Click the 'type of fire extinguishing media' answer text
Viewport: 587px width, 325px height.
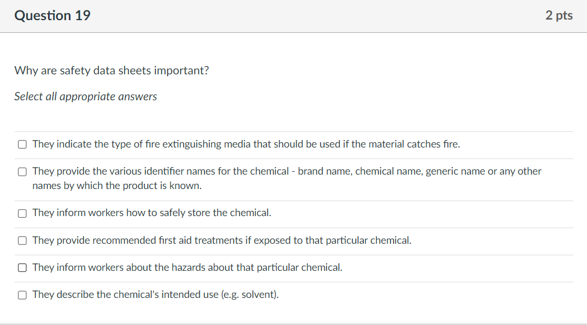(x=246, y=144)
